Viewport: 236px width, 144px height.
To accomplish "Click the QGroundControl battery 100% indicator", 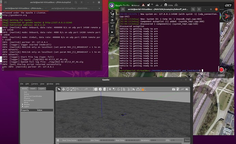I will tap(169, 5).
